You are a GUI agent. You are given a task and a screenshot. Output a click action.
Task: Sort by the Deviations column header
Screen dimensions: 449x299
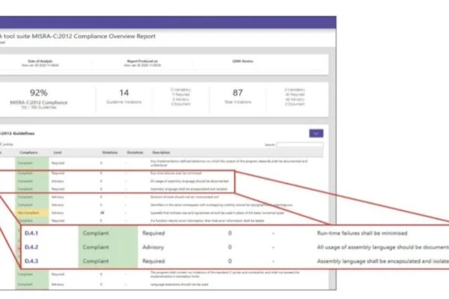[x=134, y=152]
